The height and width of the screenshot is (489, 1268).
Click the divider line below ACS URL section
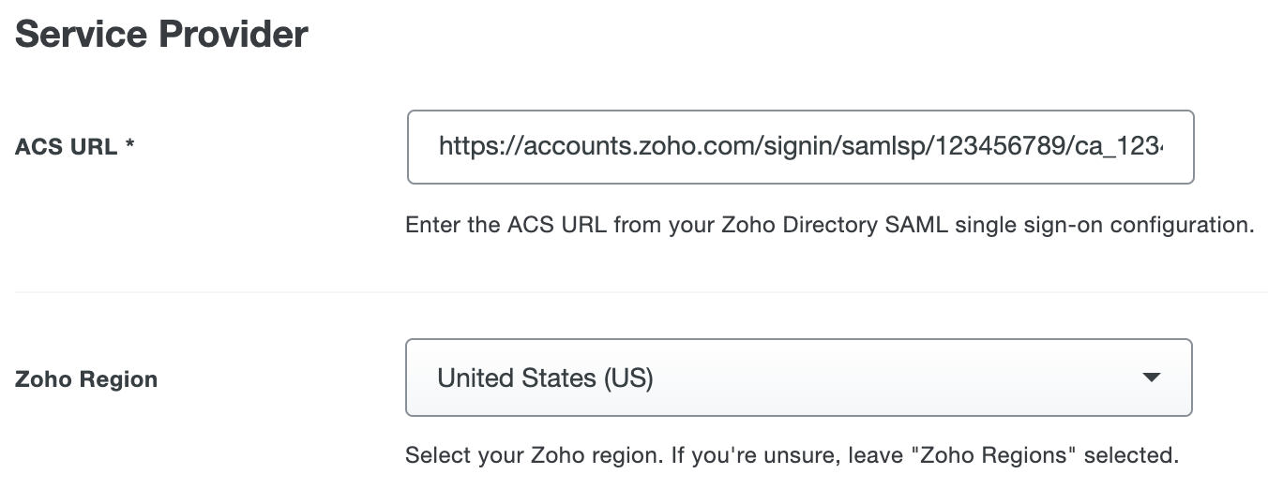[x=641, y=291]
